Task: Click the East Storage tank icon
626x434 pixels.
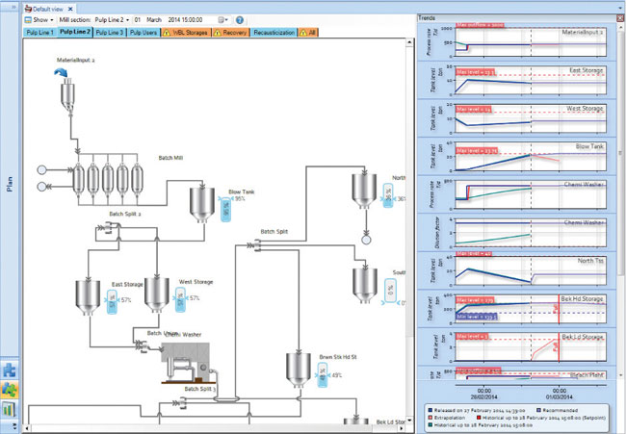Action: click(x=87, y=296)
